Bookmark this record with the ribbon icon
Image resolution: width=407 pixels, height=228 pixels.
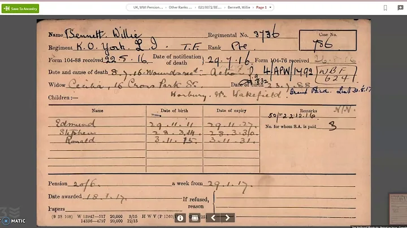[x=385, y=8]
